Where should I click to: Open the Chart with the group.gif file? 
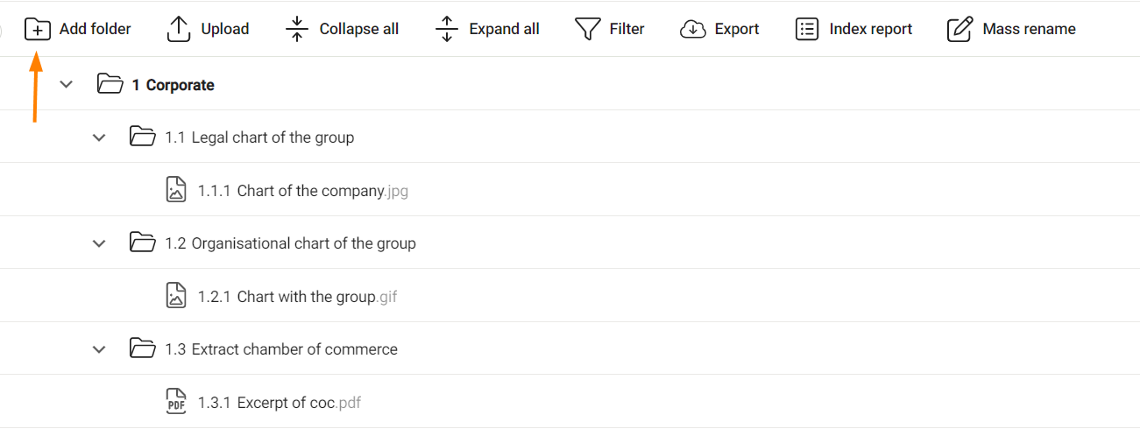pyautogui.click(x=298, y=297)
